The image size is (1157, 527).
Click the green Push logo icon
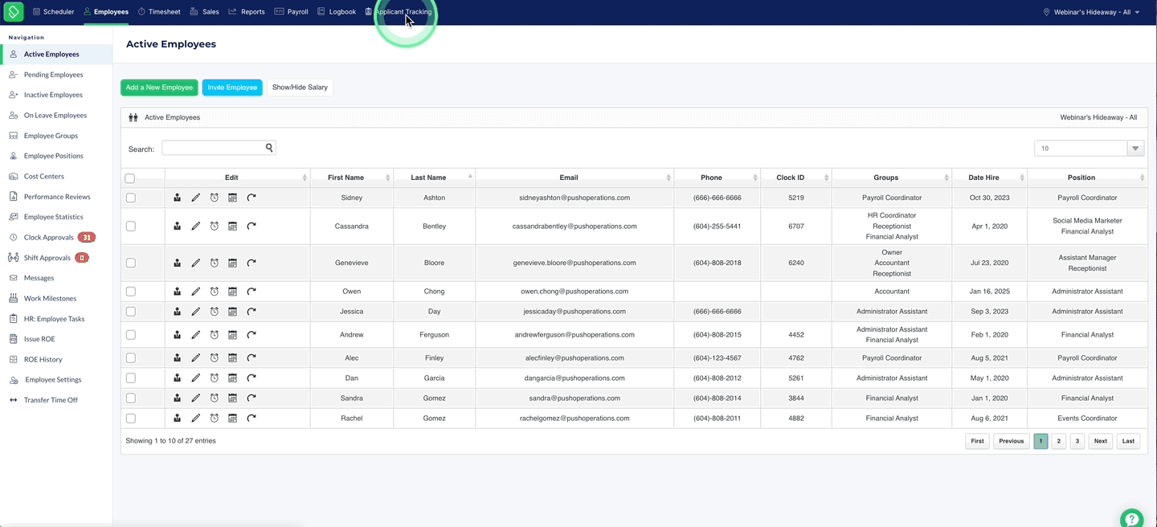tap(14, 12)
